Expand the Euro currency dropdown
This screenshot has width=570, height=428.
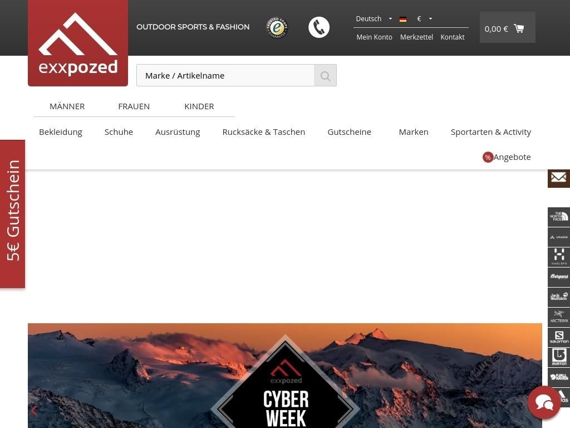tap(424, 19)
